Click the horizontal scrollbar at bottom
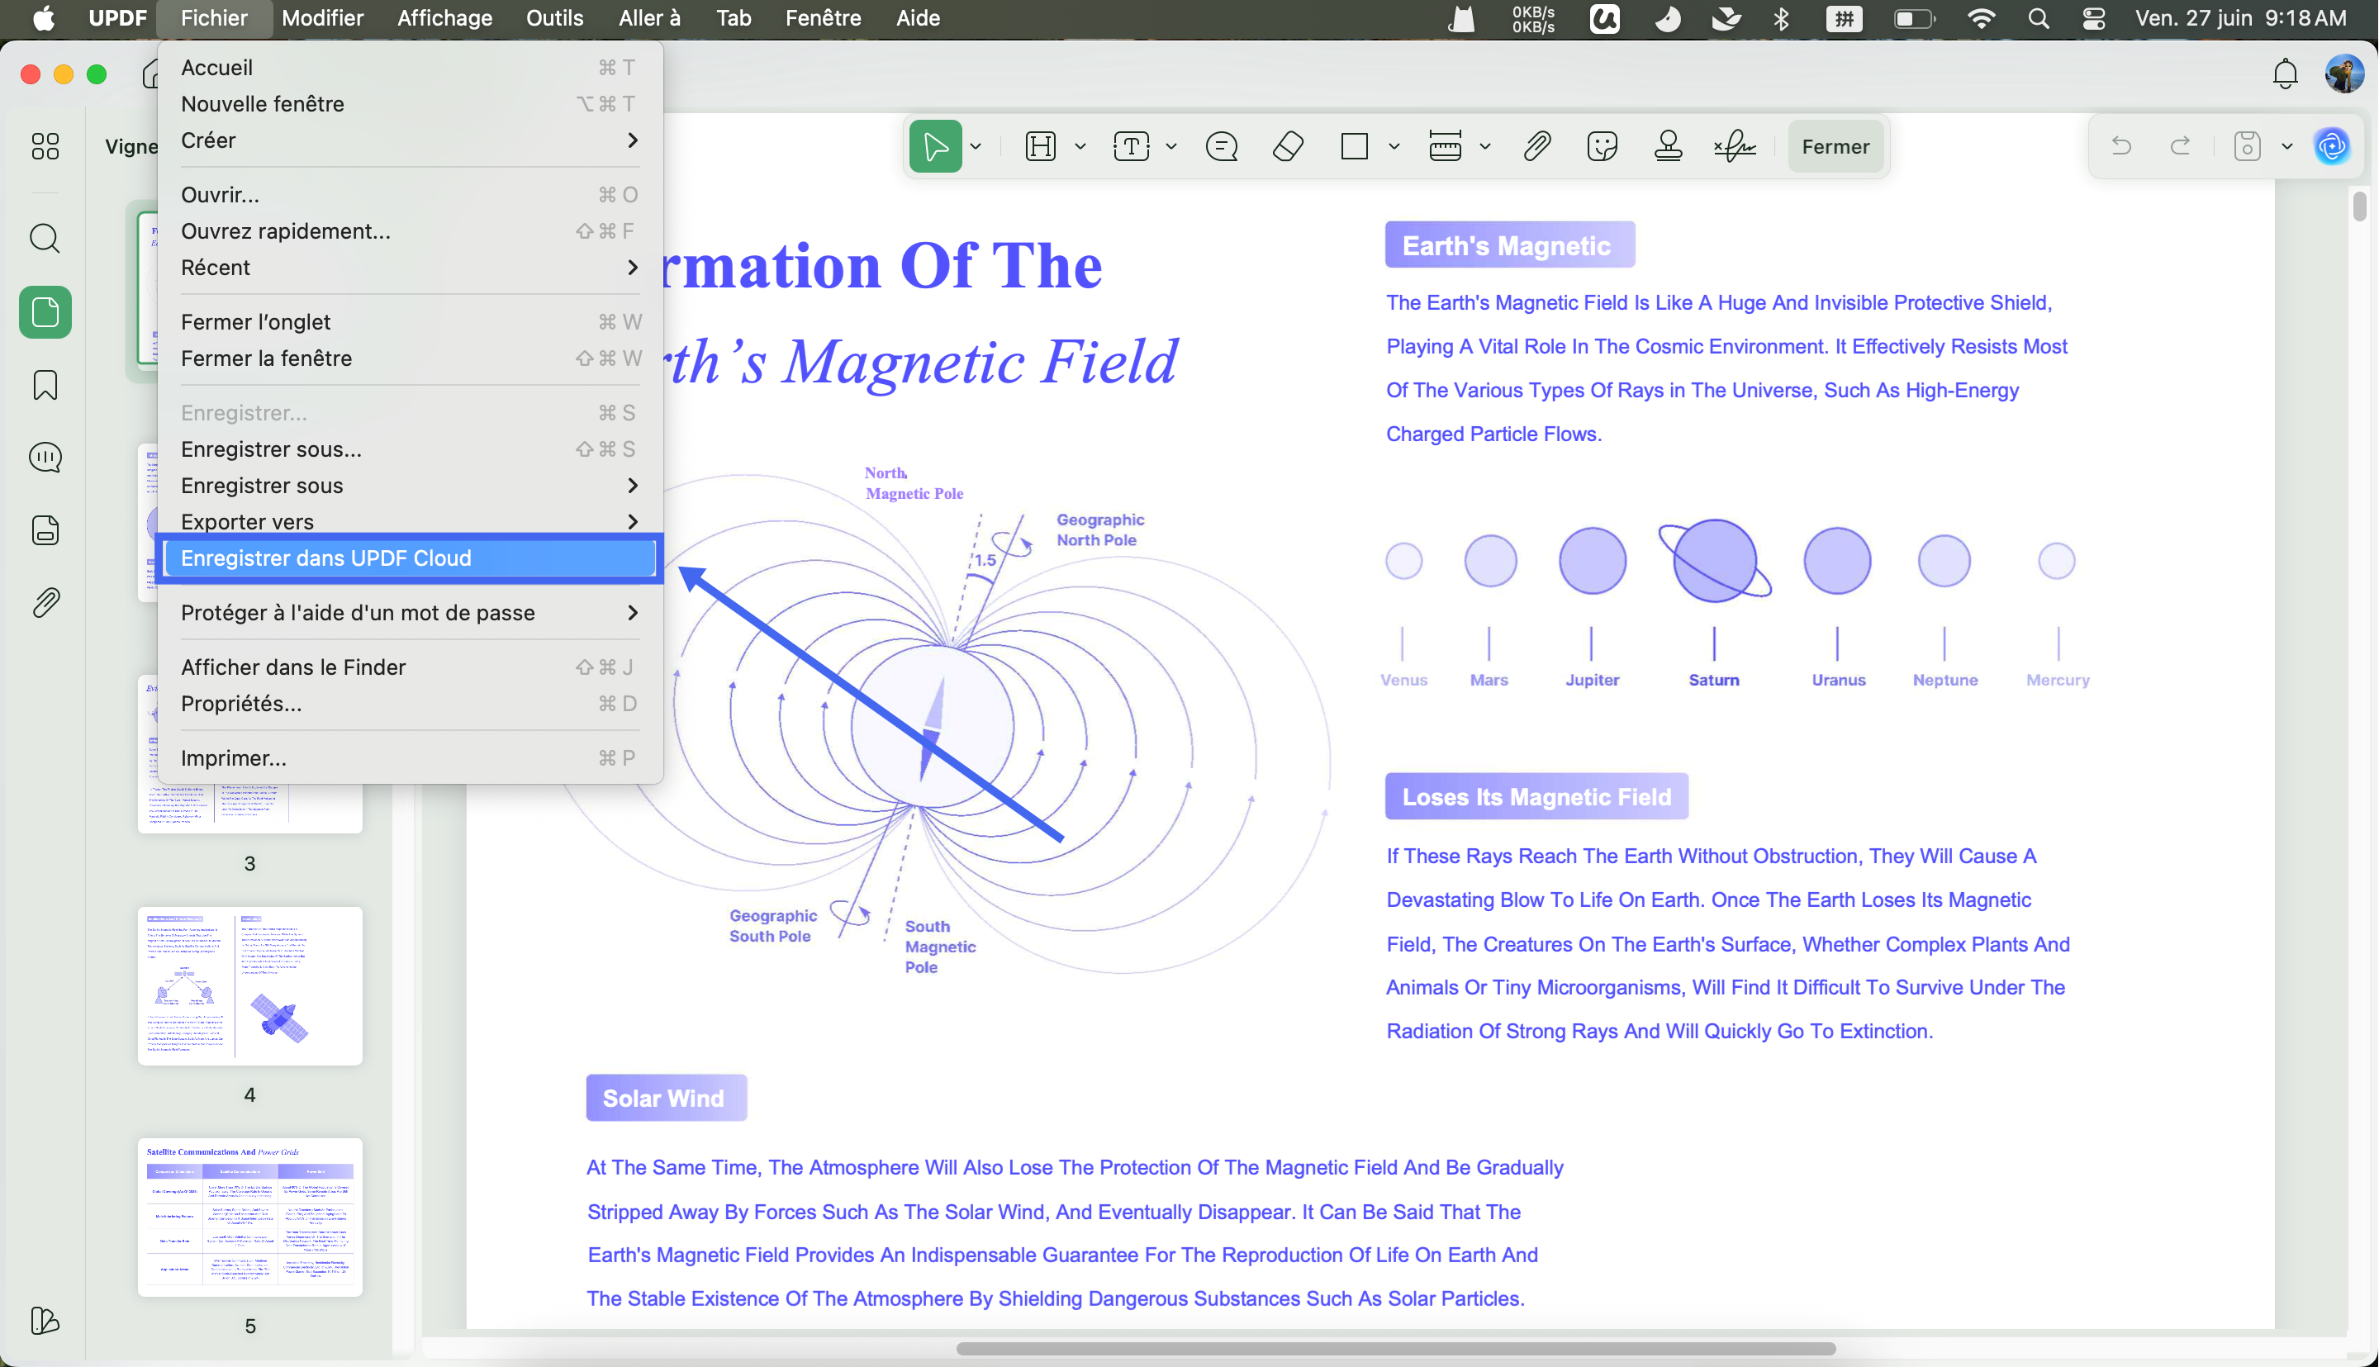The image size is (2379, 1367). (x=1395, y=1349)
